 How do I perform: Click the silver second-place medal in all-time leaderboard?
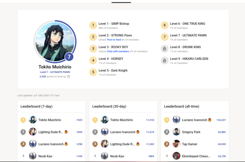click(167, 132)
